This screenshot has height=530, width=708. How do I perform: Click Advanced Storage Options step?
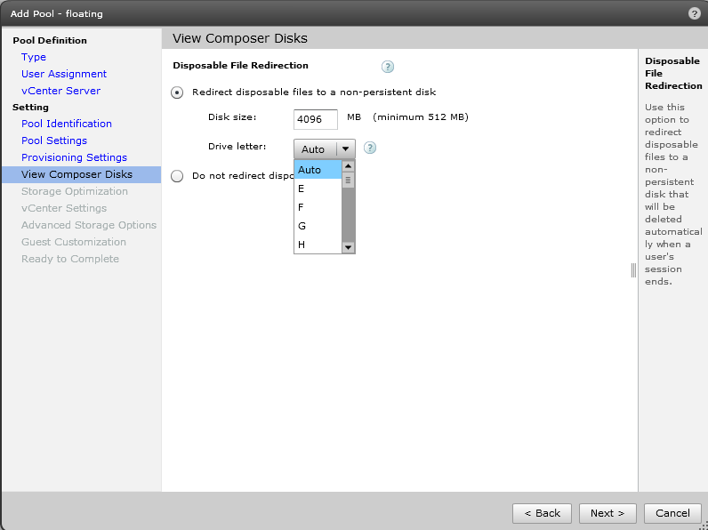point(89,225)
